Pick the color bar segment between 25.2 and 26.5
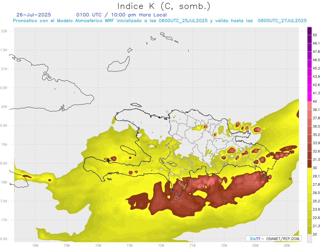The width and height of the screenshot is (322, 249). point(309,197)
